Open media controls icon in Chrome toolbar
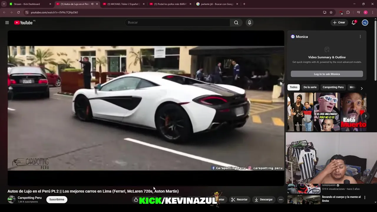The image size is (377, 212). [x=358, y=12]
